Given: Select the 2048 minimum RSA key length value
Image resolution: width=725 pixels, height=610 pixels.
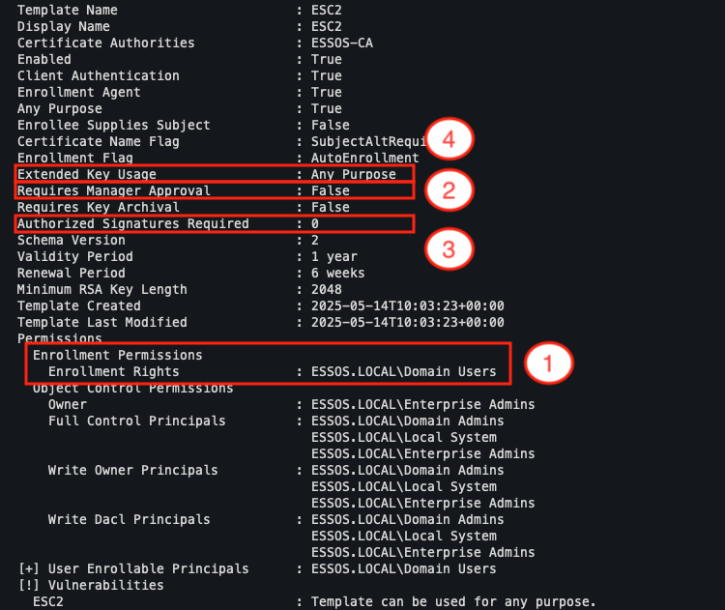Looking at the screenshot, I should (x=326, y=289).
